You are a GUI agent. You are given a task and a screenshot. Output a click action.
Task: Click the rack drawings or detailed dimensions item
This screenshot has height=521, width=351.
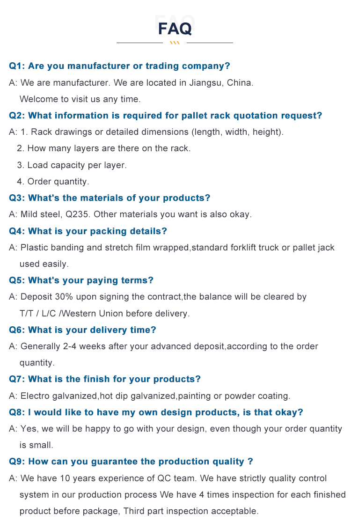pyautogui.click(x=146, y=132)
